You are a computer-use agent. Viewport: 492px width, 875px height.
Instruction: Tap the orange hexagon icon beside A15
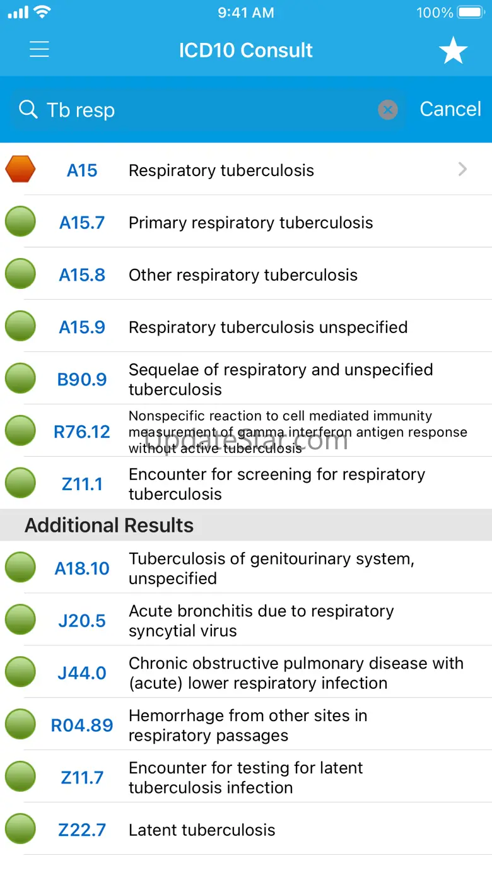point(20,170)
